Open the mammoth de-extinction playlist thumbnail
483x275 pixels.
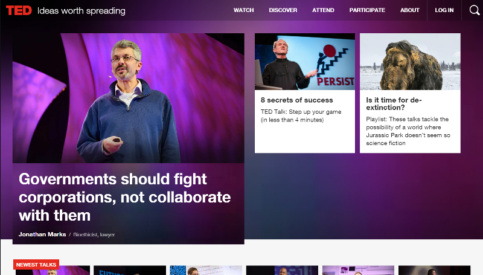(410, 62)
